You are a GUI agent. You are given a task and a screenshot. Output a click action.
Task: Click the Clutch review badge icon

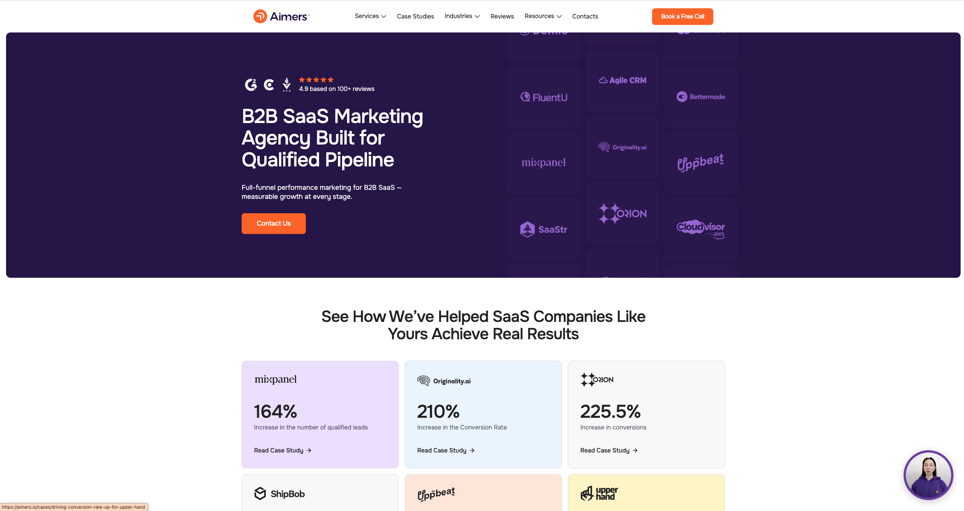(x=269, y=85)
